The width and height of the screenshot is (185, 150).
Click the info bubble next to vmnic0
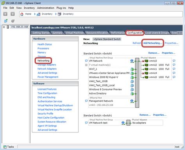[174, 77]
